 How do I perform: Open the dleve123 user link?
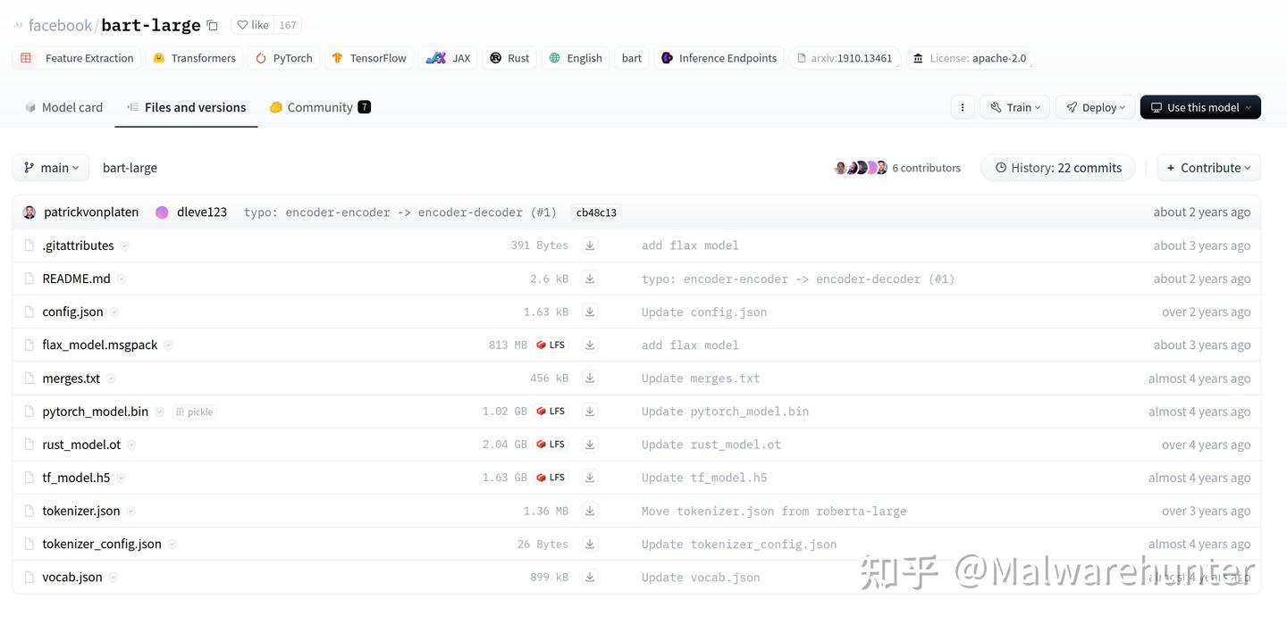tap(202, 212)
